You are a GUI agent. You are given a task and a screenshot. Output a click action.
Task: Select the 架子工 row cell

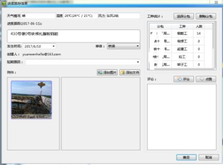182,65
